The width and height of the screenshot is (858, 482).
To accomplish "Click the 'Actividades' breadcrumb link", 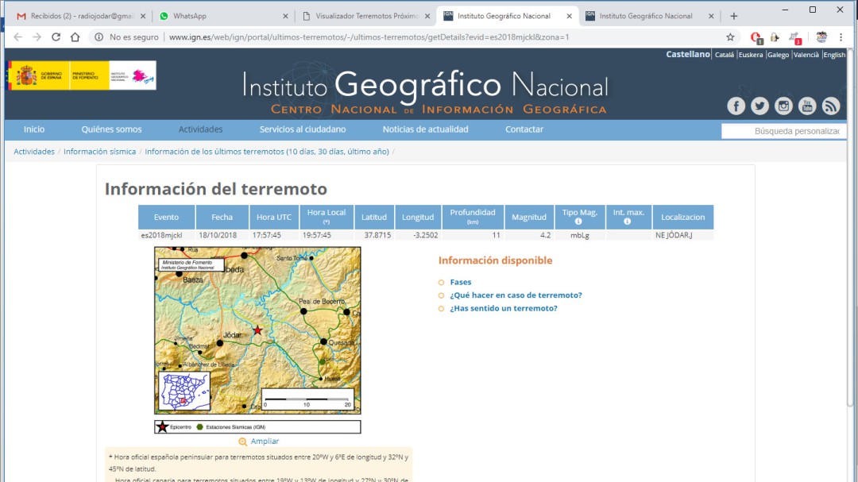I will point(34,152).
